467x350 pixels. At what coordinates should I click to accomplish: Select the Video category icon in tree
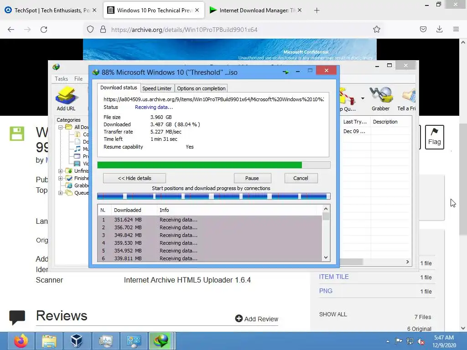pos(77,164)
